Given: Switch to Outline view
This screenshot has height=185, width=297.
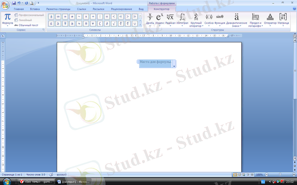Looking at the screenshot, I should pos(248,175).
